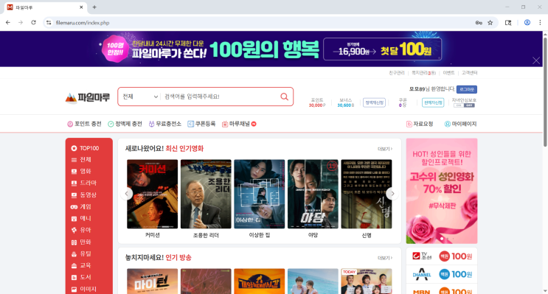Viewport: 548px width, 294px height.
Task: Select 유아 category in sidebar
Action: pos(81,230)
